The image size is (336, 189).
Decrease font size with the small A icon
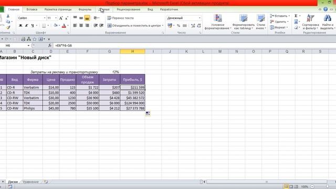point(67,18)
